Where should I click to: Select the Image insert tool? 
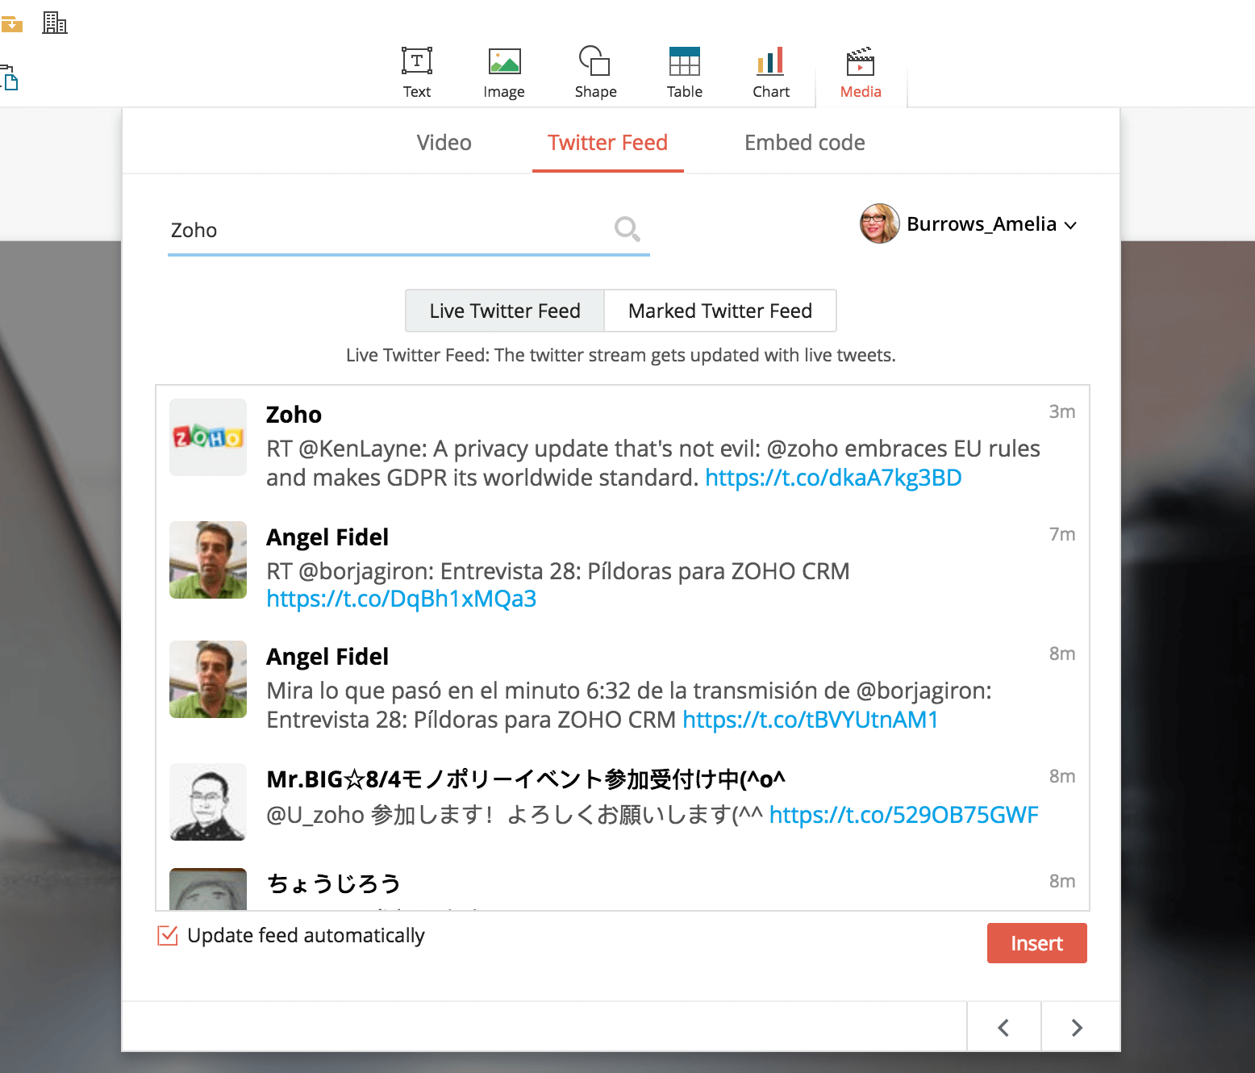coord(504,73)
